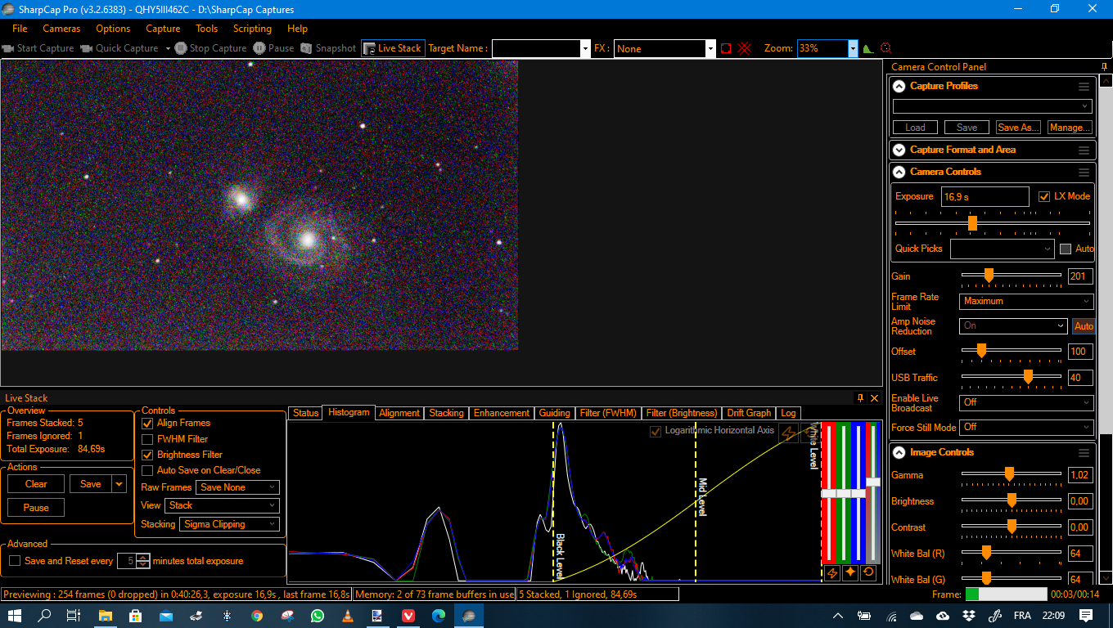Toggle Logarithmic Horizontal Axis checkbox
The height and width of the screenshot is (628, 1113).
coord(656,431)
